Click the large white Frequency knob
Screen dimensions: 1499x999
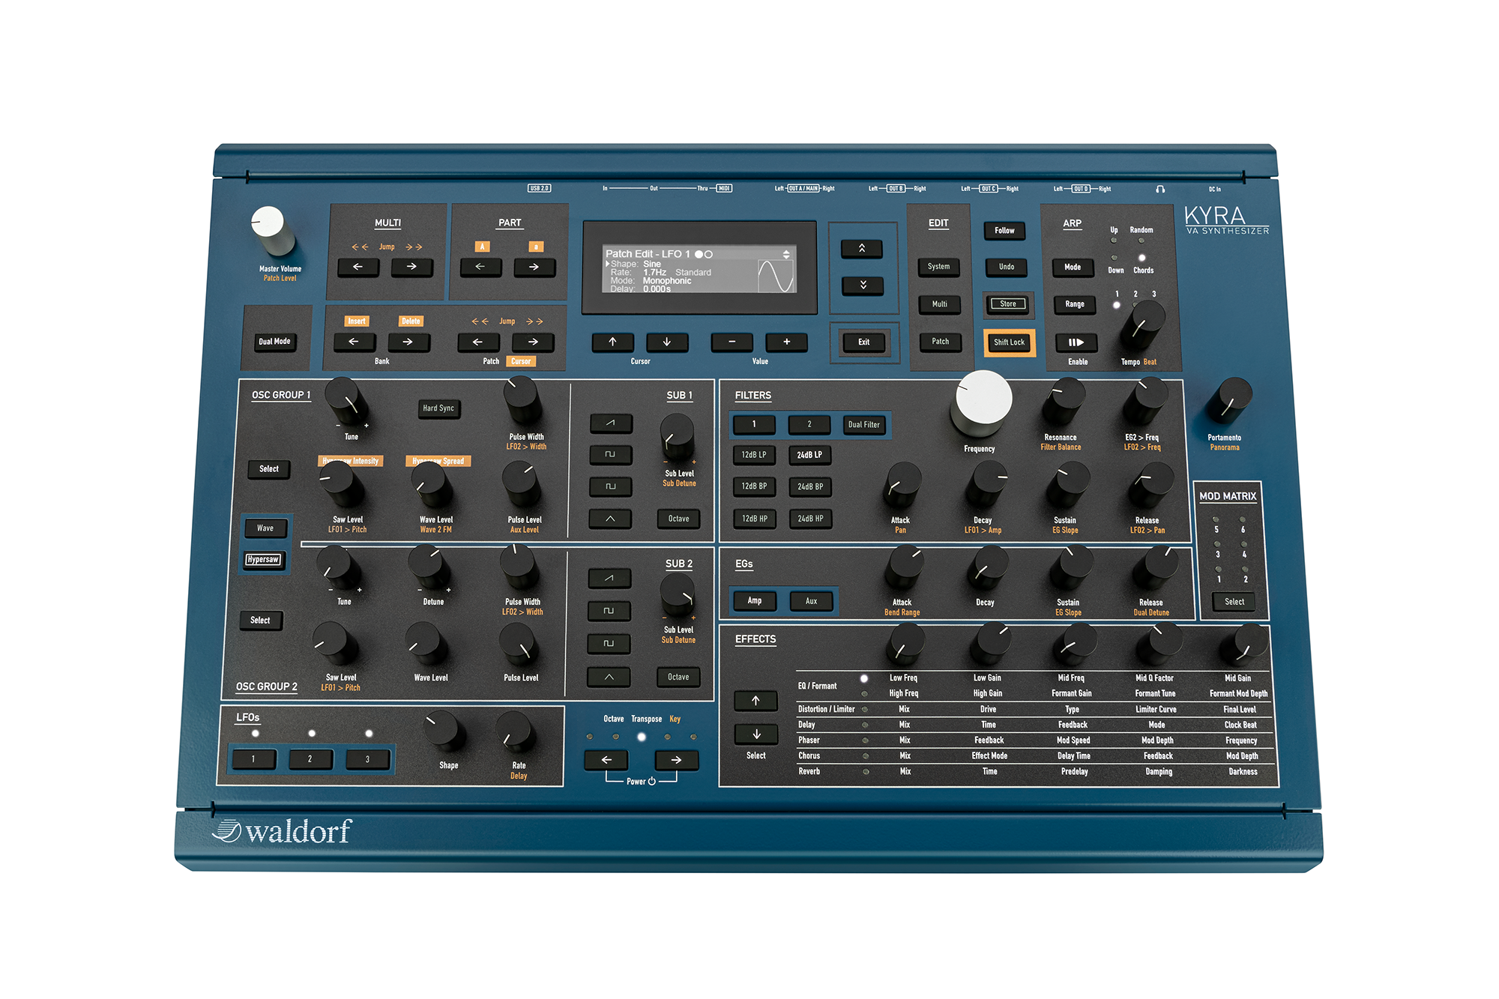(x=982, y=403)
